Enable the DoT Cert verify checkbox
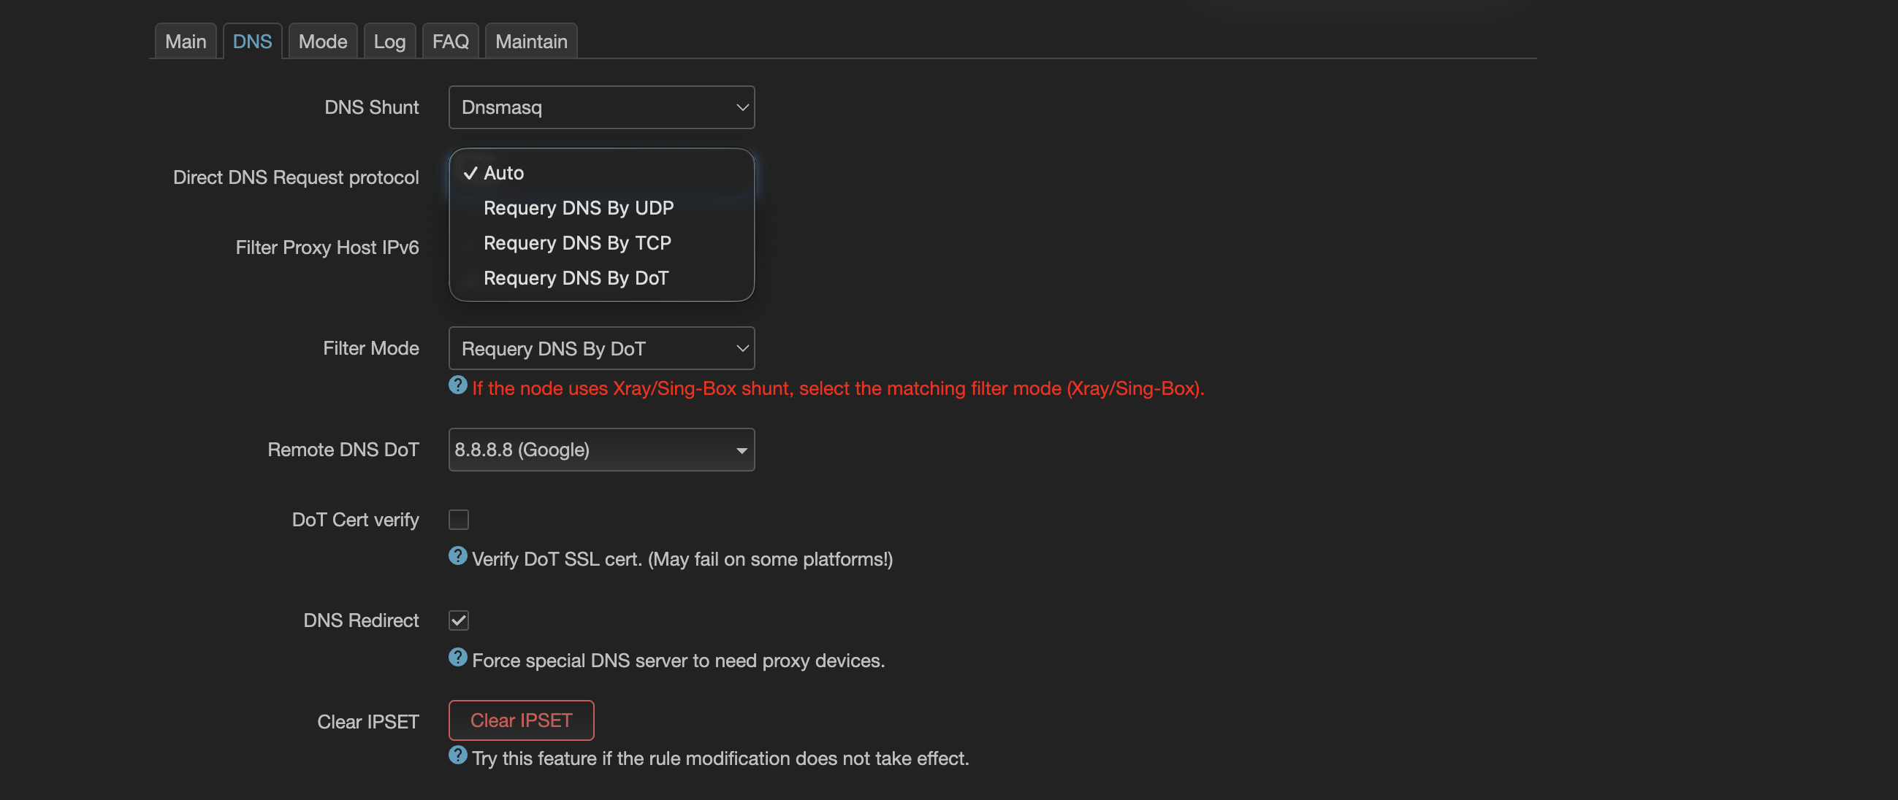 pyautogui.click(x=458, y=520)
